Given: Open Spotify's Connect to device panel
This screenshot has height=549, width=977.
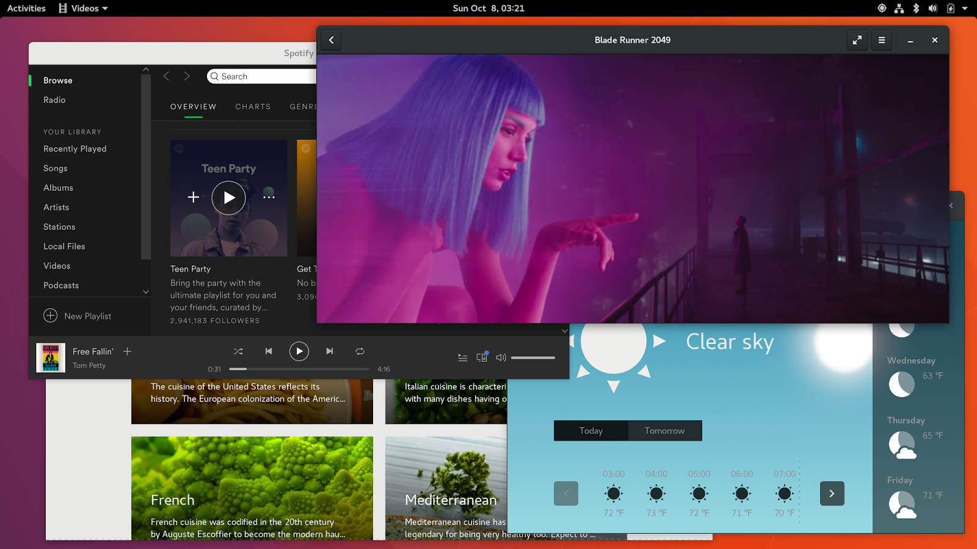Looking at the screenshot, I should pyautogui.click(x=482, y=357).
